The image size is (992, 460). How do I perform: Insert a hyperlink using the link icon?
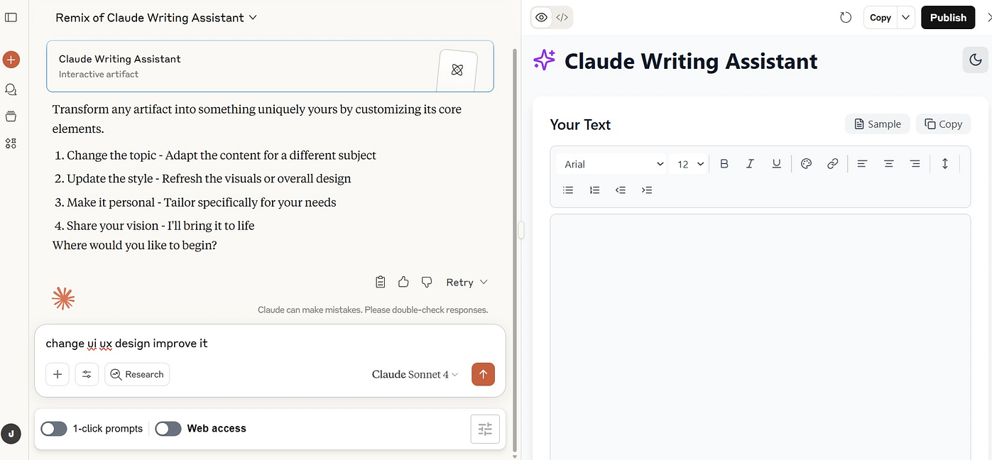(x=832, y=163)
